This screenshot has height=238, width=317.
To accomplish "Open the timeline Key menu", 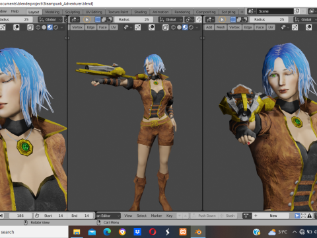I will pos(169,216).
